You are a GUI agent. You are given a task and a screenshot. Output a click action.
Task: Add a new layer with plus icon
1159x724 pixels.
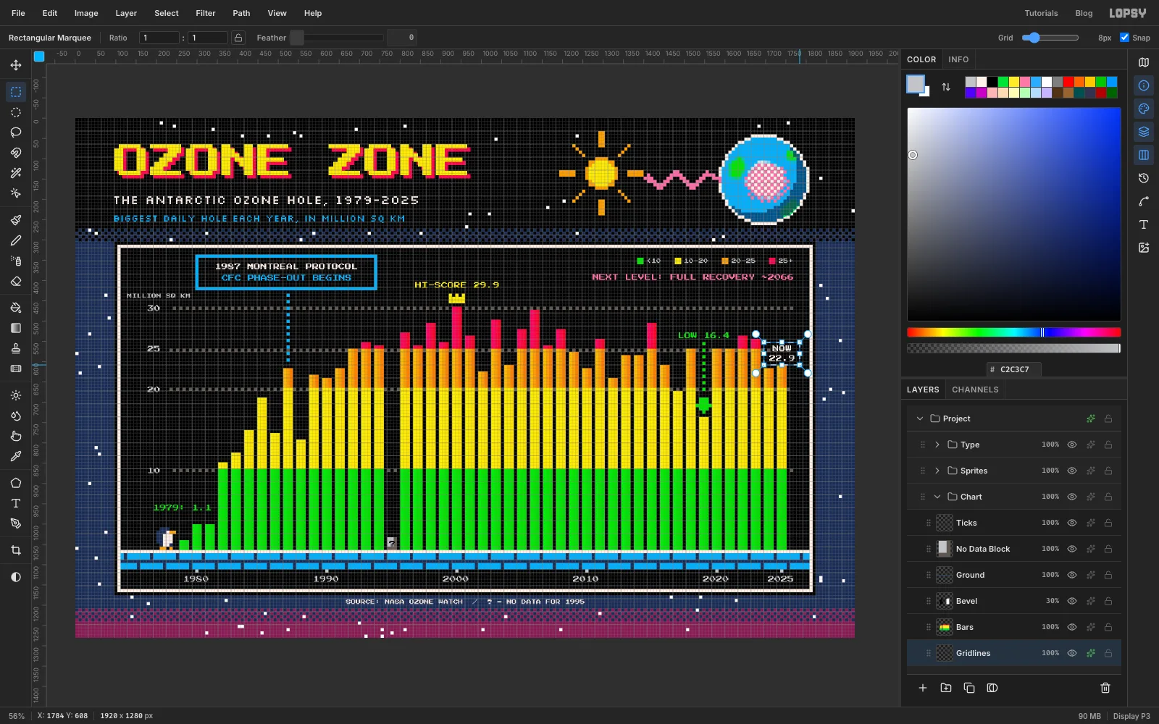tap(923, 688)
